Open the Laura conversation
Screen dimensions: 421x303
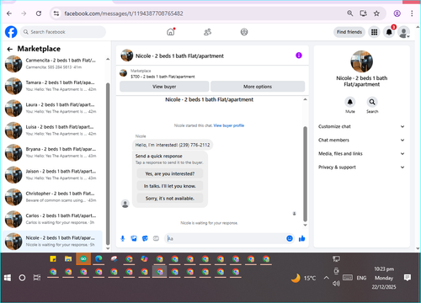tap(52, 108)
